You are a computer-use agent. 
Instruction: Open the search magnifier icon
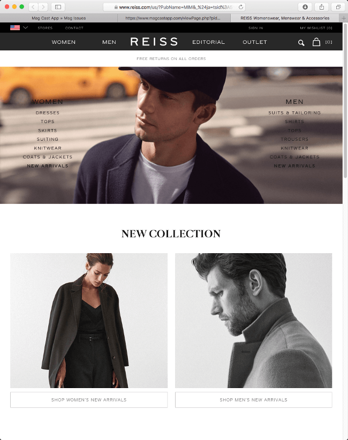(x=301, y=43)
